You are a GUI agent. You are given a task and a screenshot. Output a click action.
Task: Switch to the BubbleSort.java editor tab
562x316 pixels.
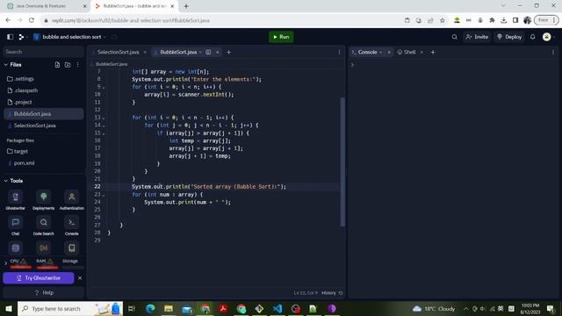178,53
